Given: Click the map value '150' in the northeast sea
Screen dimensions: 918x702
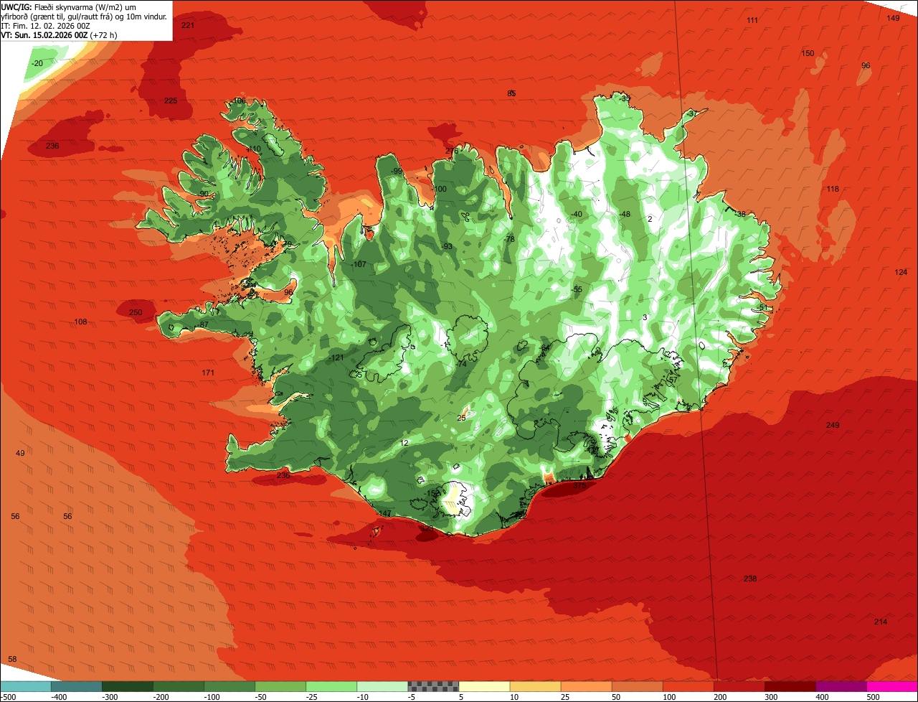Looking at the screenshot, I should click(x=808, y=54).
